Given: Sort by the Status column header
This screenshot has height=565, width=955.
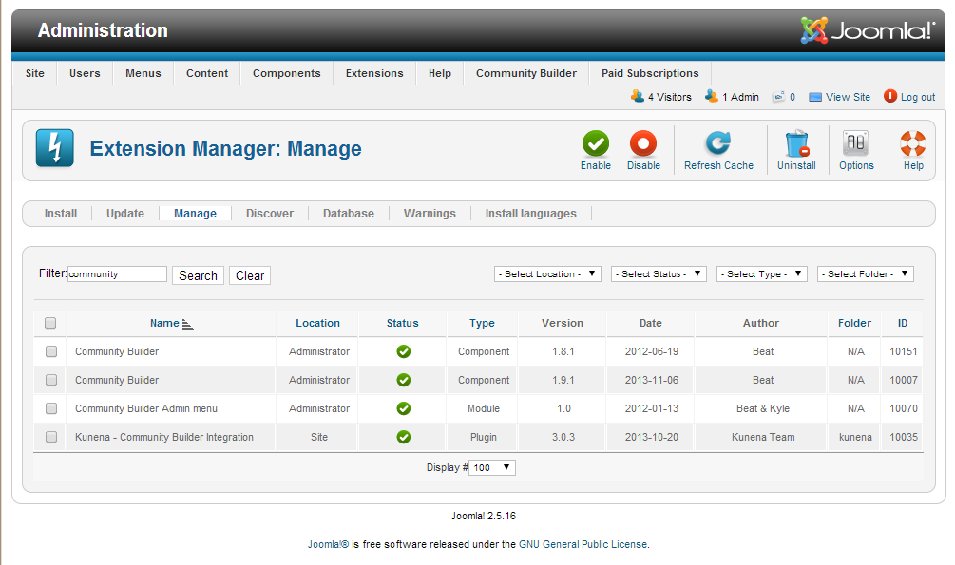Looking at the screenshot, I should (x=403, y=323).
